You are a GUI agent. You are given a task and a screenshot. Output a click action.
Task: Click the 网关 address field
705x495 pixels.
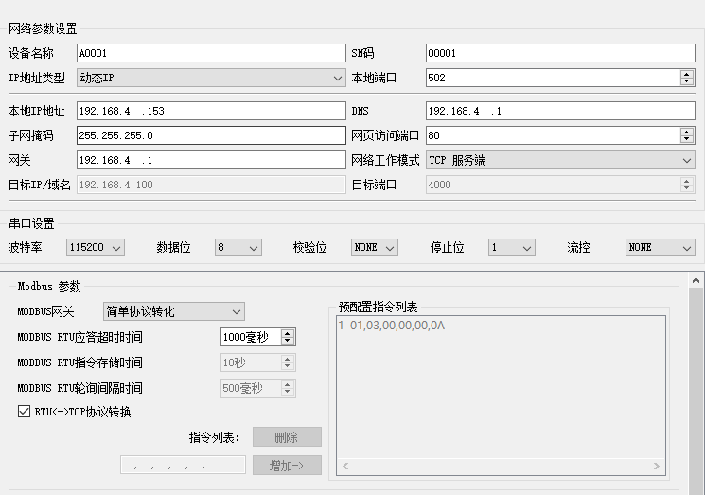click(x=210, y=161)
